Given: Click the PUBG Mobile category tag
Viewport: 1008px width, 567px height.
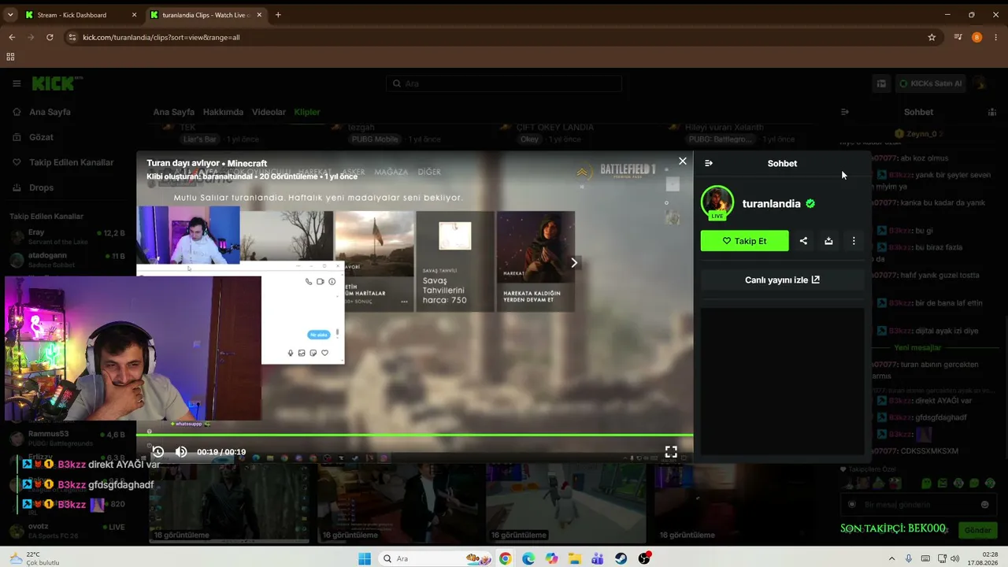Looking at the screenshot, I should 374,139.
